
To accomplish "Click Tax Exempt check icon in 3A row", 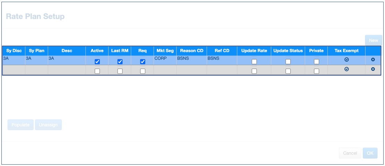I will 346,60.
